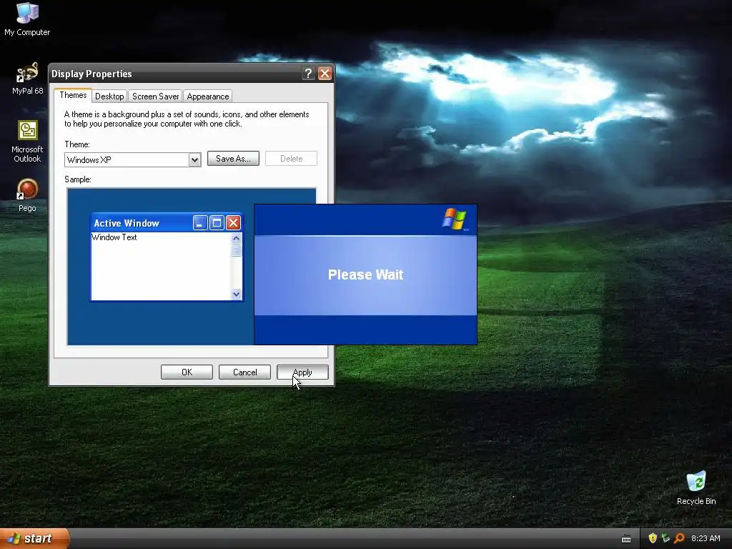The image size is (732, 549).
Task: Switch to the Screen Saver tab
Action: [x=155, y=97]
